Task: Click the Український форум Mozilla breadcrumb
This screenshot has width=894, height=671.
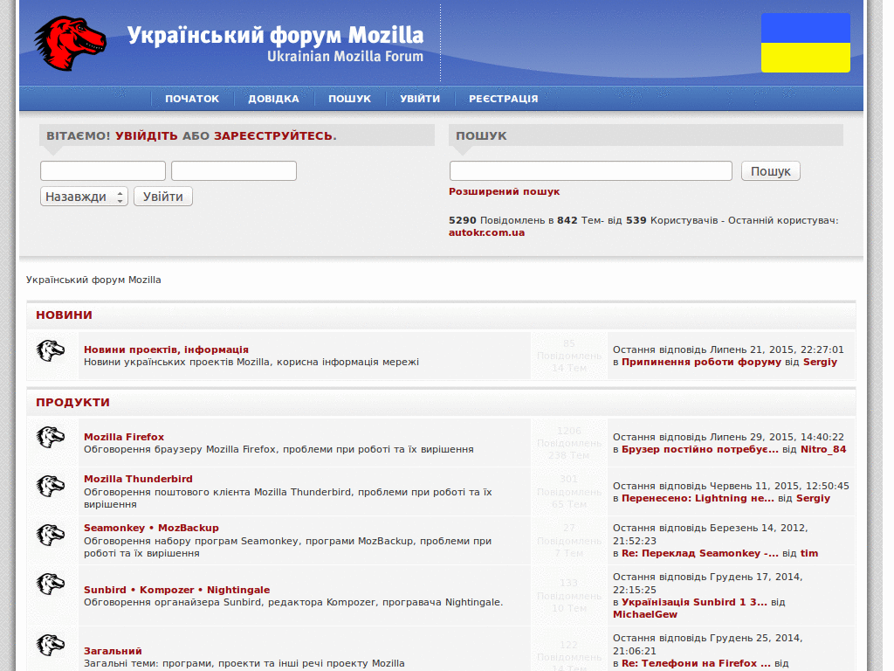Action: coord(93,280)
